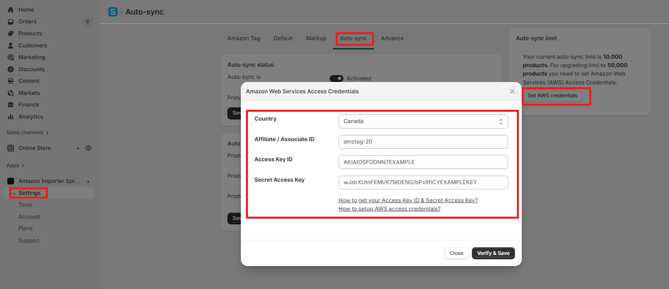
Task: Click the Auto-sync limit heading
Action: [536, 38]
